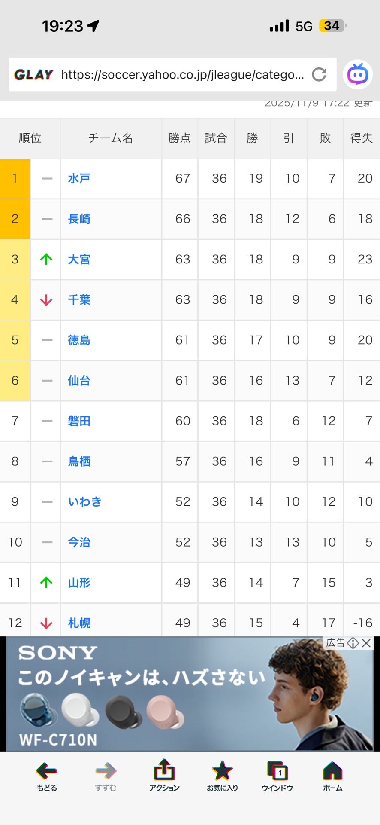Open the robot assistant icon
Image resolution: width=380 pixels, height=825 pixels.
click(357, 75)
